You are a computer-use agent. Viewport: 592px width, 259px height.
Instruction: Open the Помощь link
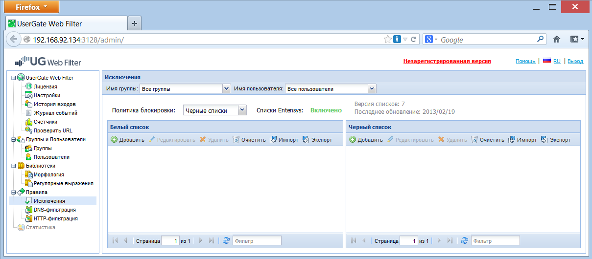[525, 62]
